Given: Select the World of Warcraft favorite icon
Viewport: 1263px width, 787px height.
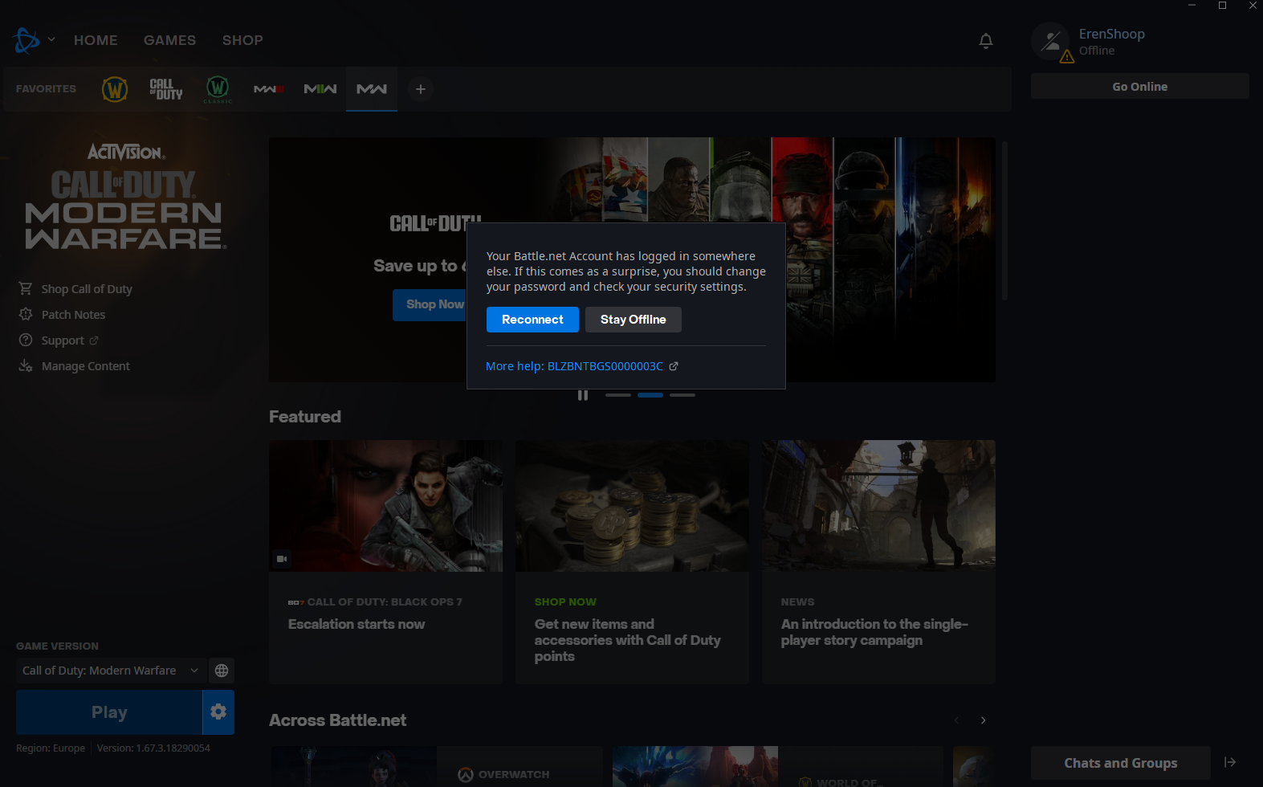Looking at the screenshot, I should 115,89.
